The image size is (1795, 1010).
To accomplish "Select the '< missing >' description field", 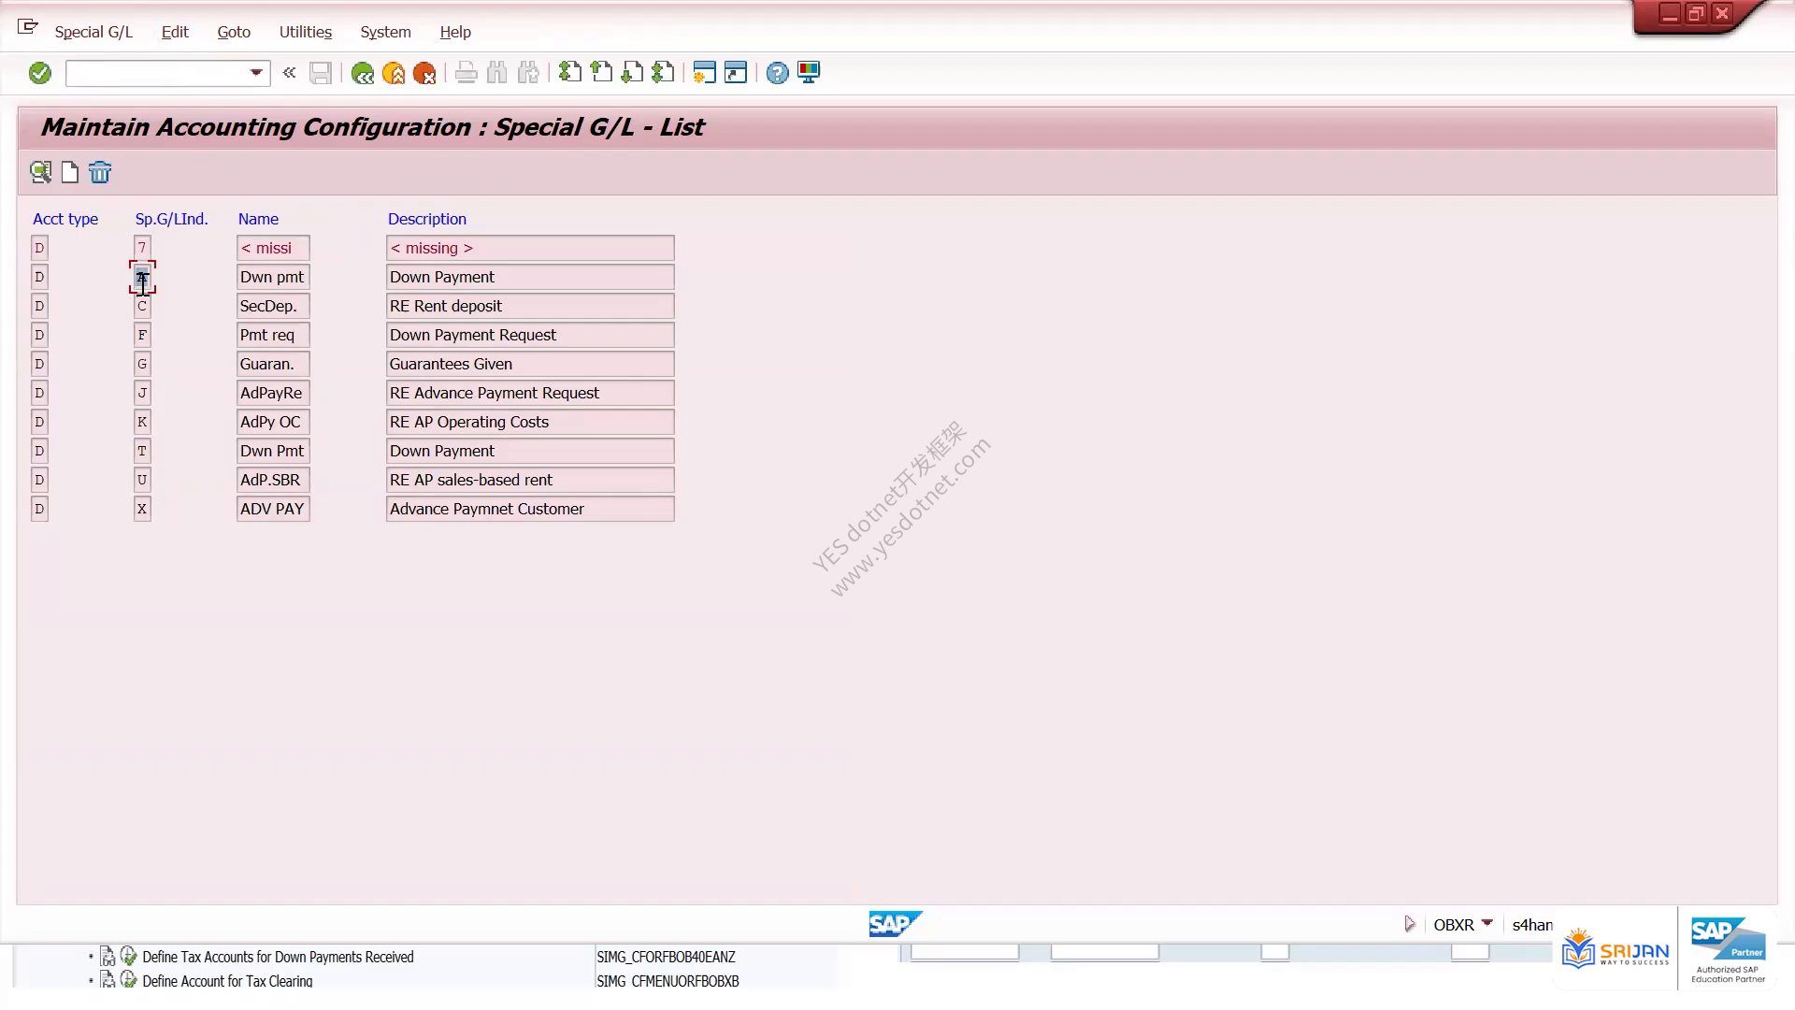I will pyautogui.click(x=530, y=248).
